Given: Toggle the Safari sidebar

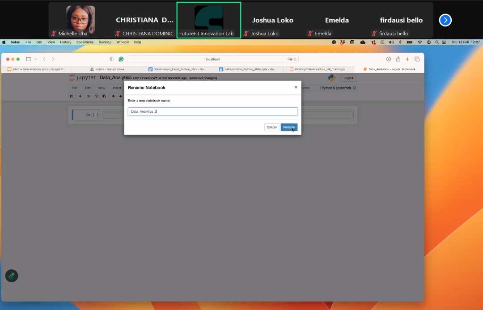Looking at the screenshot, I should pos(28,59).
